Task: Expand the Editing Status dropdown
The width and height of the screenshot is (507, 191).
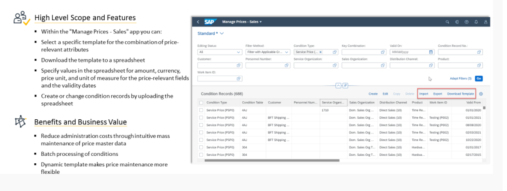Action: click(239, 52)
